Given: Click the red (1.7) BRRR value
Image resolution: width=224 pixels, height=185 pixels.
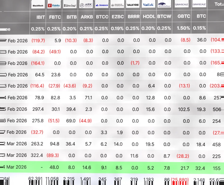Looking at the screenshot, I should (x=135, y=63).
